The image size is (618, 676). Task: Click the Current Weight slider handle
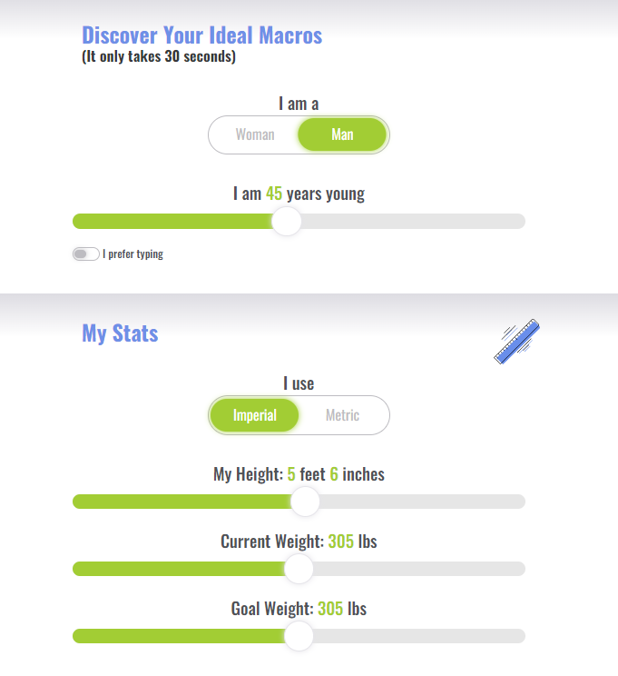coord(299,569)
